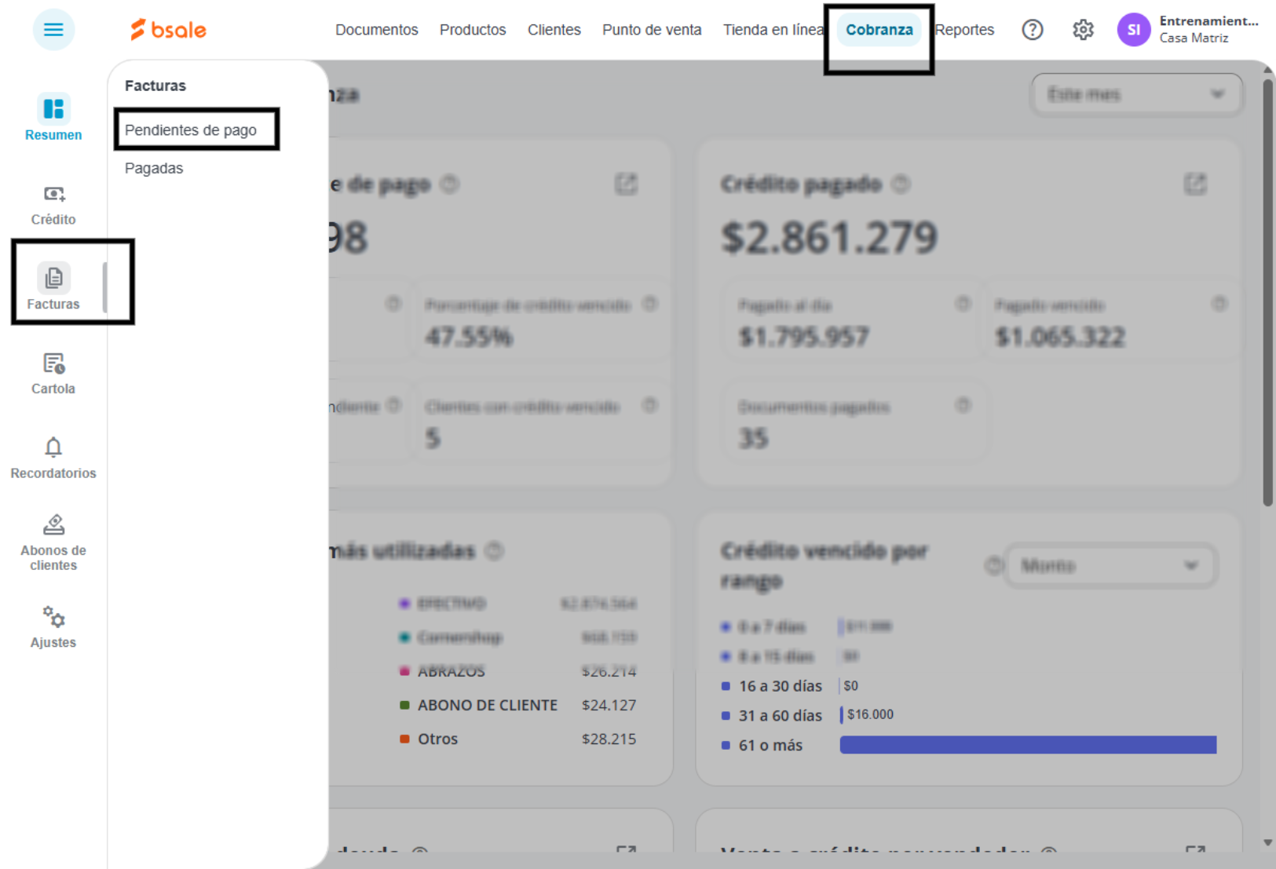The image size is (1276, 869).
Task: Open the Productos menu
Action: coord(473,30)
